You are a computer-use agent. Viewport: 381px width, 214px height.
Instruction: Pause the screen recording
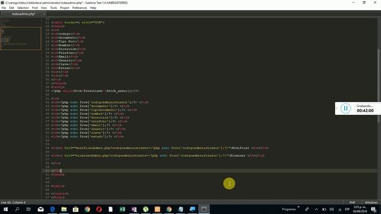coord(345,108)
